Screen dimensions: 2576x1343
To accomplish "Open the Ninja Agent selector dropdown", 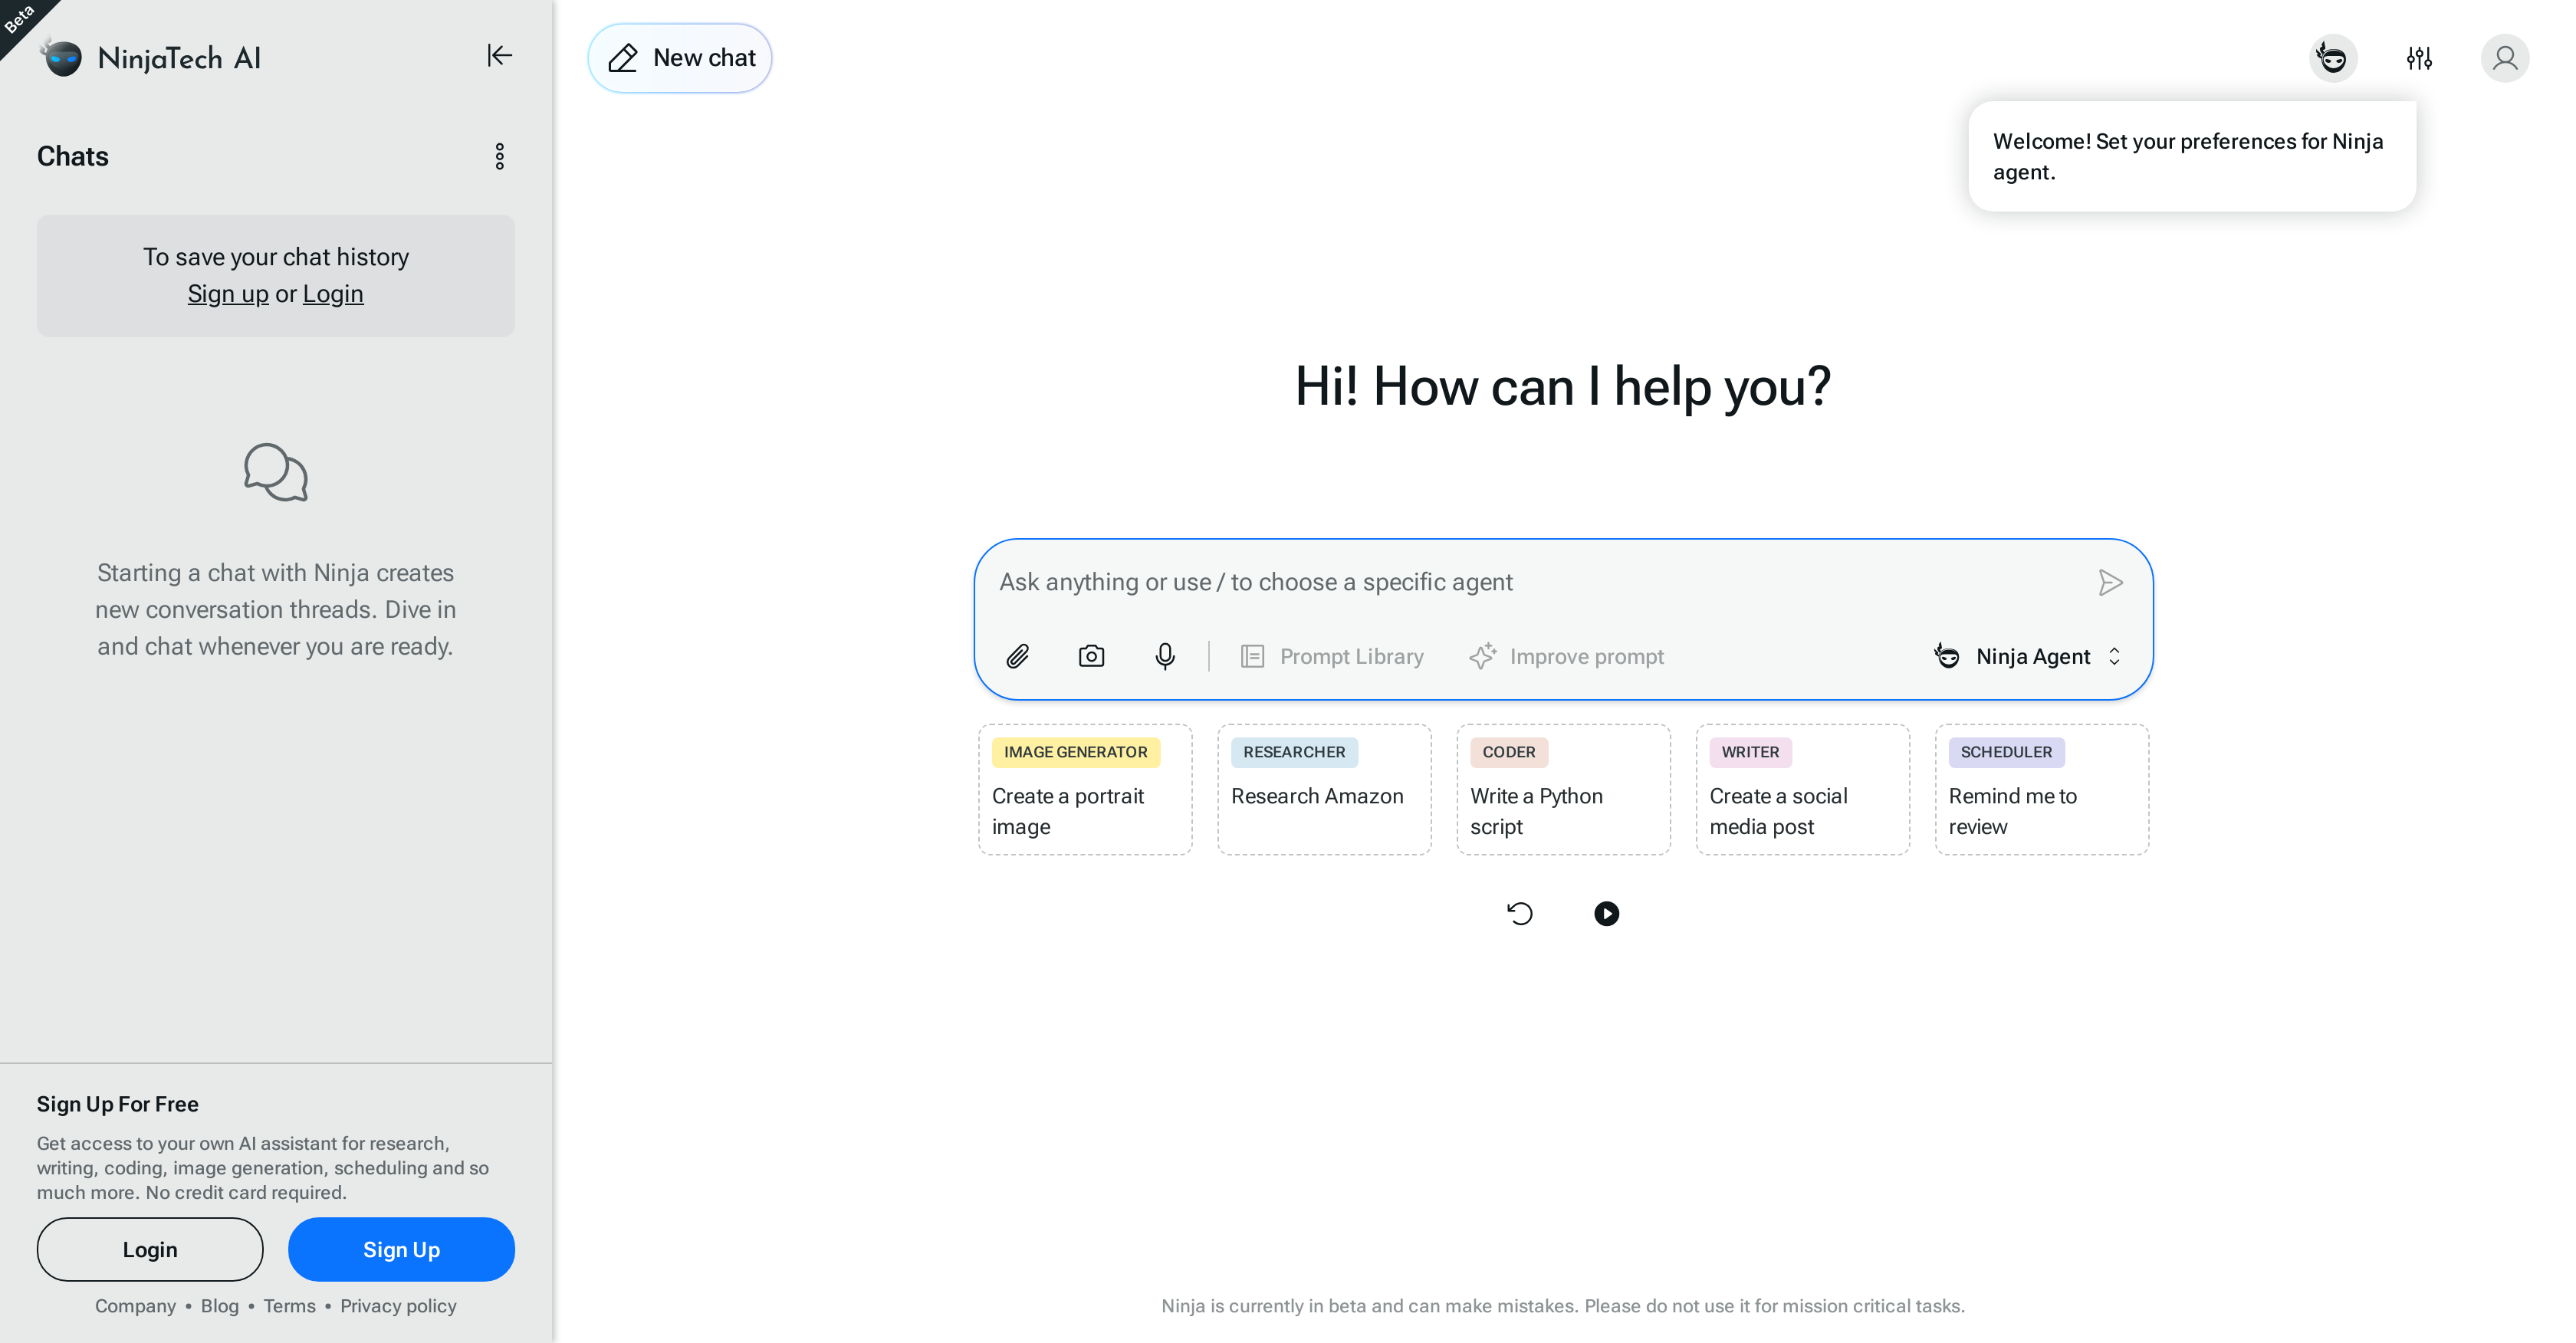I will pos(2030,656).
